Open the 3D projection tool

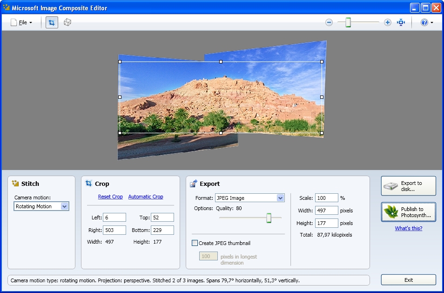[67, 22]
